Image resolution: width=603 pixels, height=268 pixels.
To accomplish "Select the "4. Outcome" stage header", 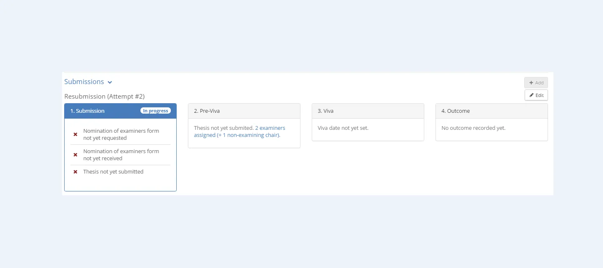I will pyautogui.click(x=455, y=111).
